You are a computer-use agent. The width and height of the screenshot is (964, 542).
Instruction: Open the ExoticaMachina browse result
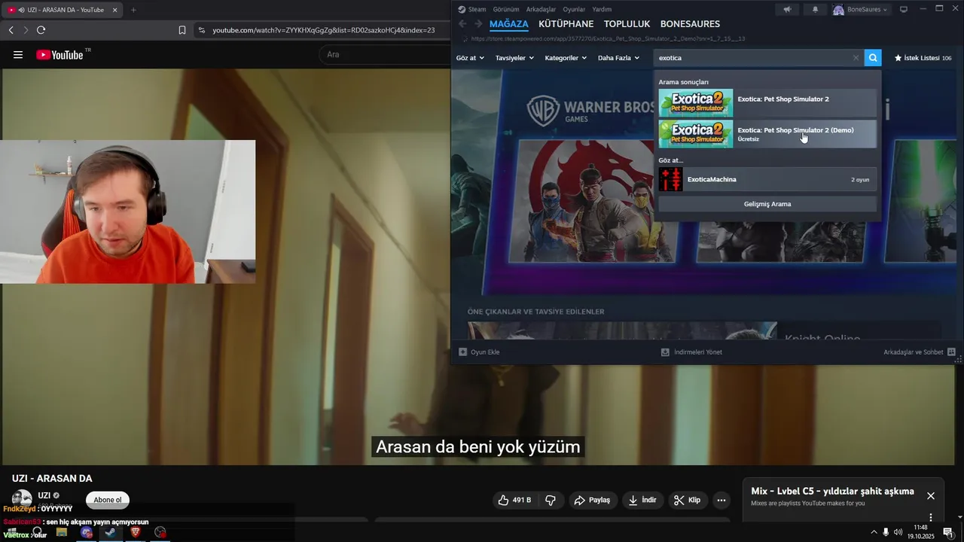click(767, 179)
